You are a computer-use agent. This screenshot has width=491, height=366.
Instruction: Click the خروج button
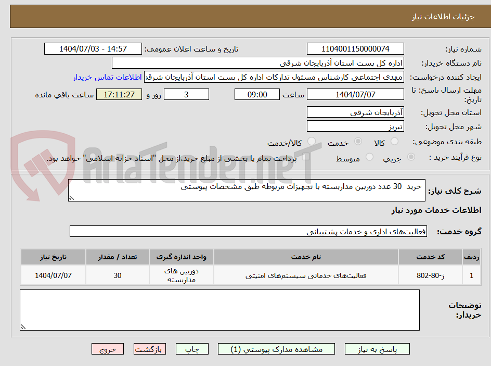click(x=108, y=349)
